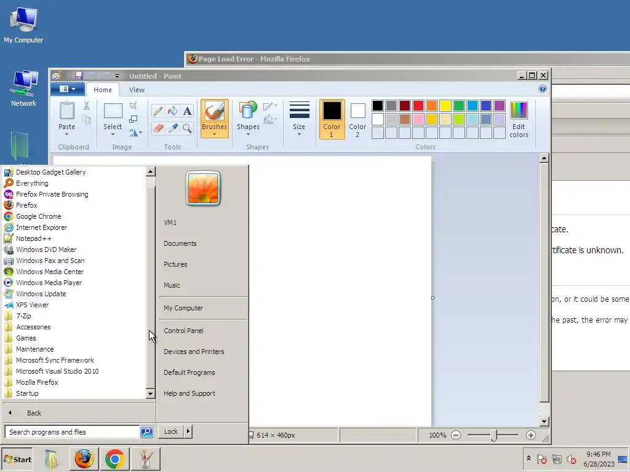The width and height of the screenshot is (630, 472).
Task: Open Help and Support in Start menu
Action: (189, 393)
